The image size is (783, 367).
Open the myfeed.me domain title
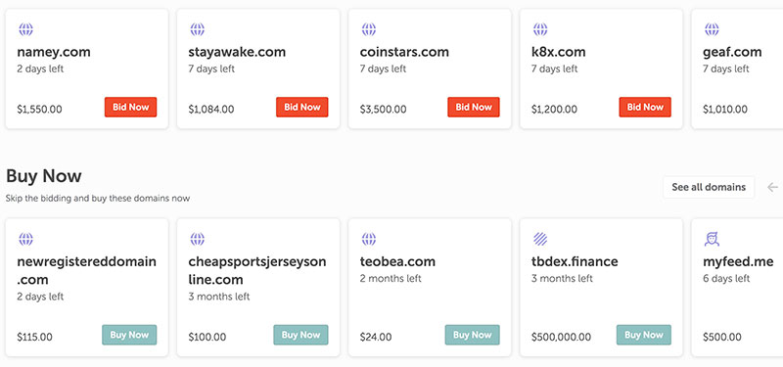pos(738,261)
